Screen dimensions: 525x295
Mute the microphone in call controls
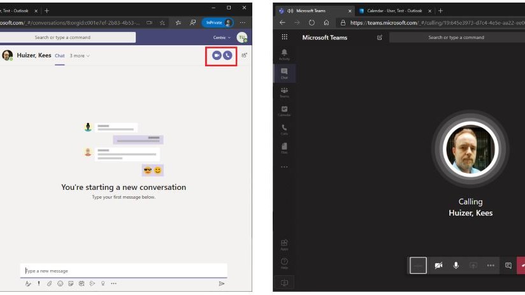pos(456,266)
